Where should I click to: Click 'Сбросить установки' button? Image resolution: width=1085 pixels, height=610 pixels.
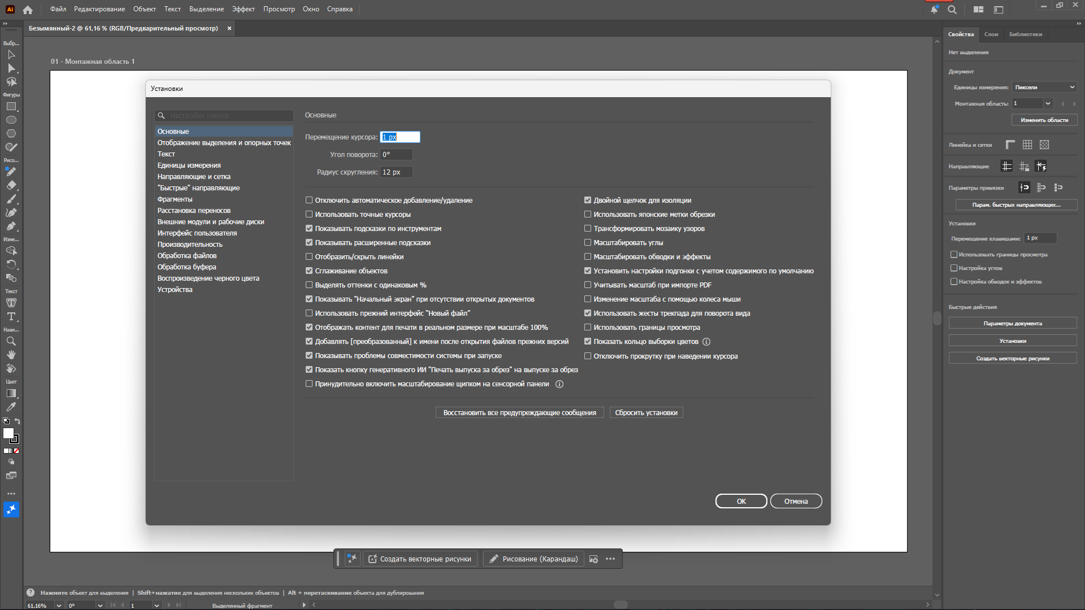point(646,413)
